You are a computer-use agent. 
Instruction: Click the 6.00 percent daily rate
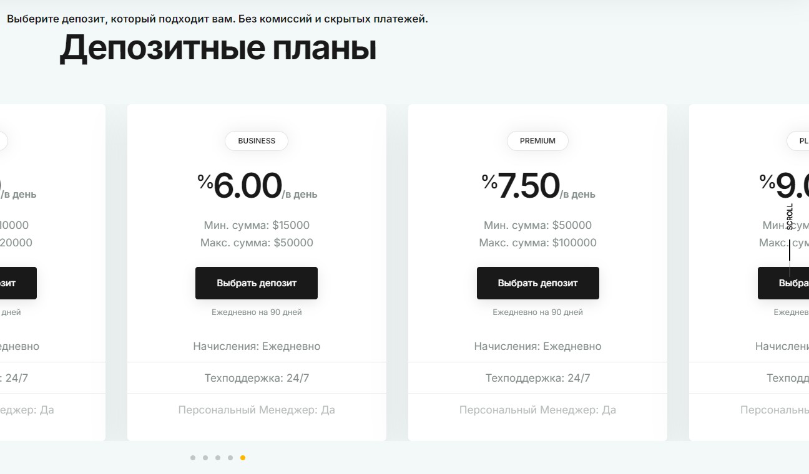[248, 186]
